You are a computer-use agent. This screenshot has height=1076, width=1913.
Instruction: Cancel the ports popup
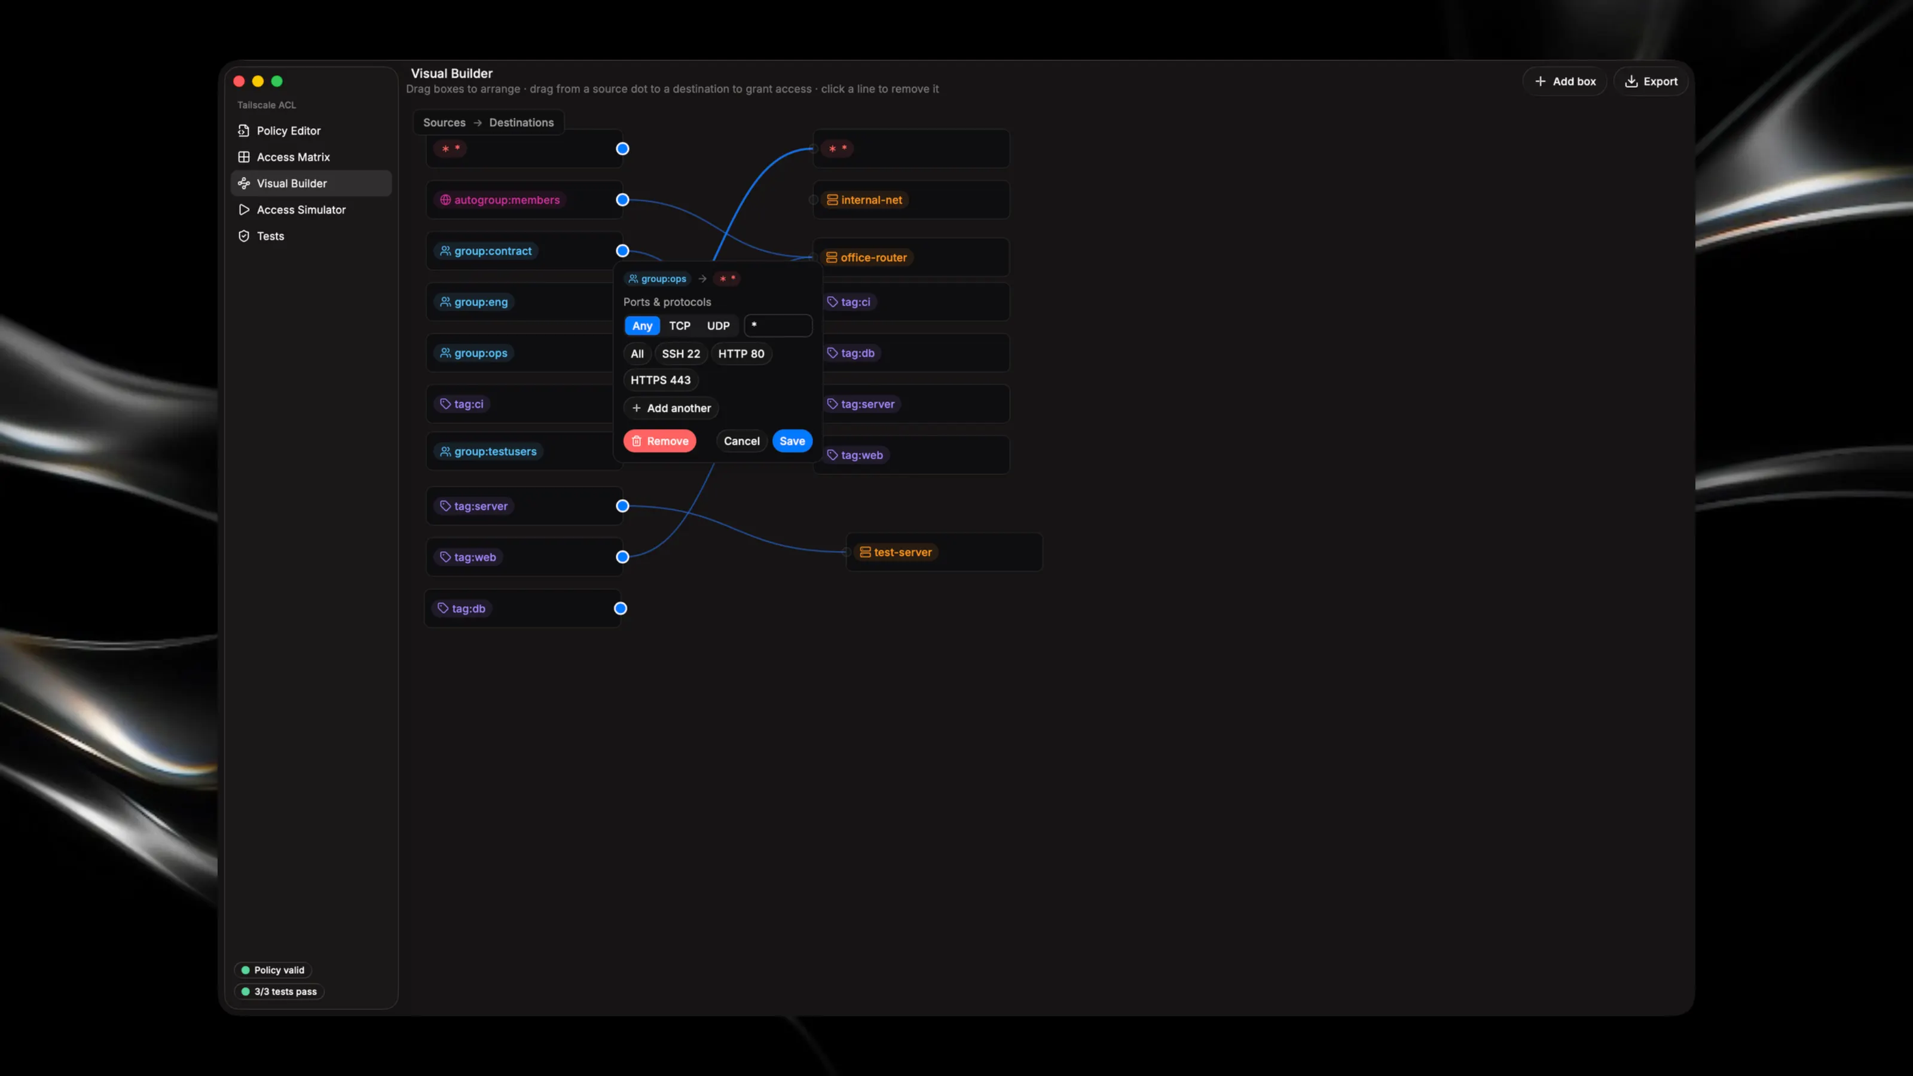[742, 441]
